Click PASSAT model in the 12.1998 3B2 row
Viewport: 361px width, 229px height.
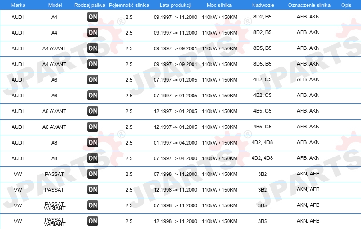(x=54, y=190)
